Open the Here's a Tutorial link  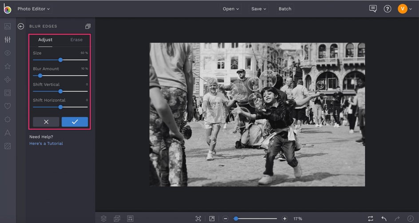(46, 143)
